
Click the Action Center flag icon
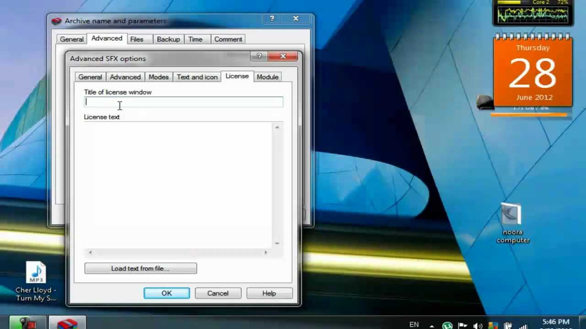point(462,325)
